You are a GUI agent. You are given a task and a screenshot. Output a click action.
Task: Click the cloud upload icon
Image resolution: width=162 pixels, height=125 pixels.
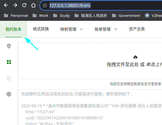click(135, 57)
